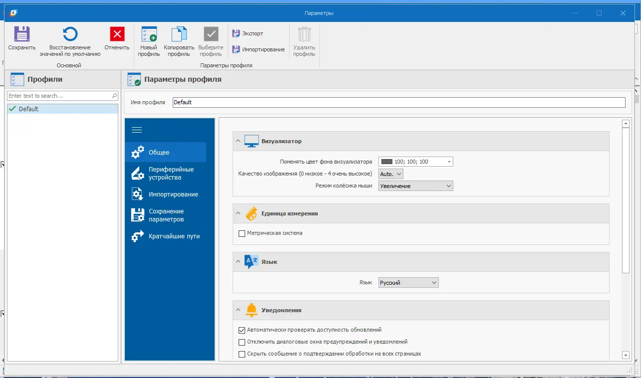Screen dimensions: 641x378
Task: Uncheck Автоматически проверять доступность обновлений
Action: 242,330
